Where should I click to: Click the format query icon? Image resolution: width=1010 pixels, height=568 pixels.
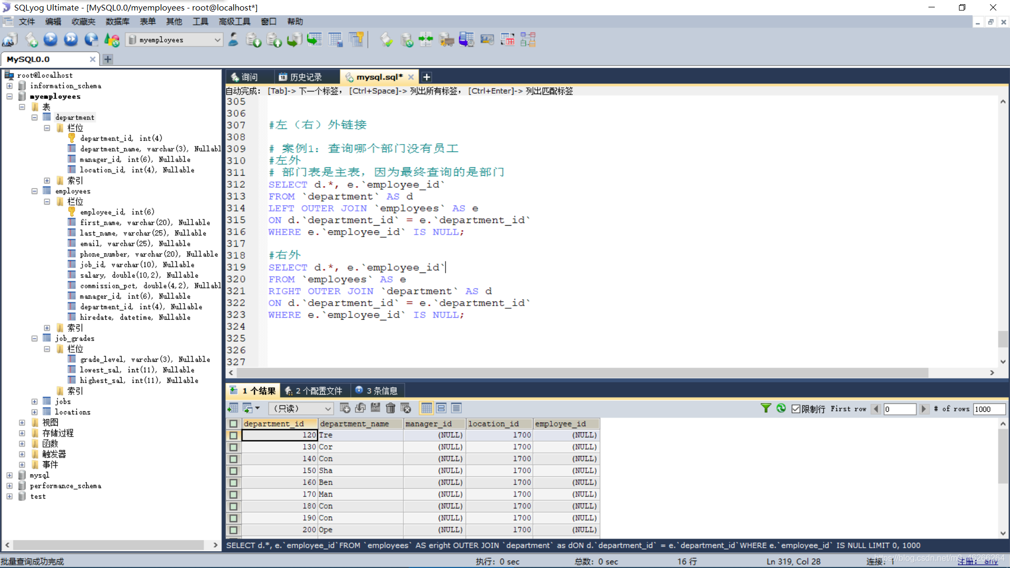click(x=386, y=39)
